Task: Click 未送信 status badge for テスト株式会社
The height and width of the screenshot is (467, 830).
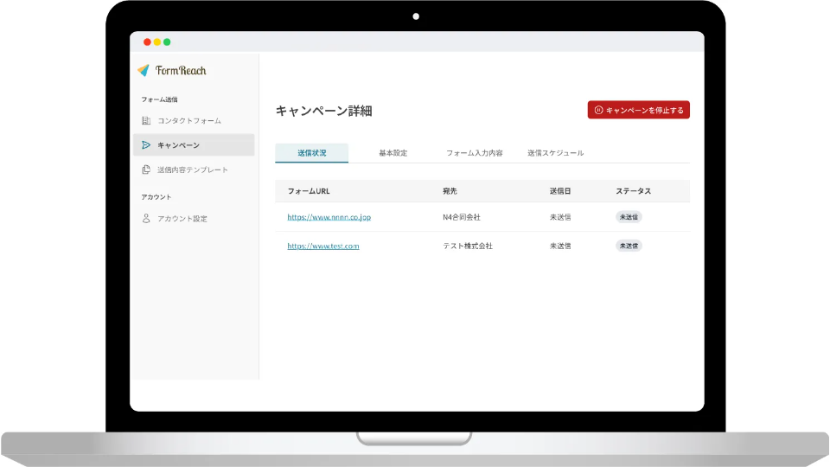Action: pos(629,246)
